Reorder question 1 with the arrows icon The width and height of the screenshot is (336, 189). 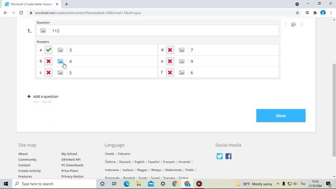[286, 25]
